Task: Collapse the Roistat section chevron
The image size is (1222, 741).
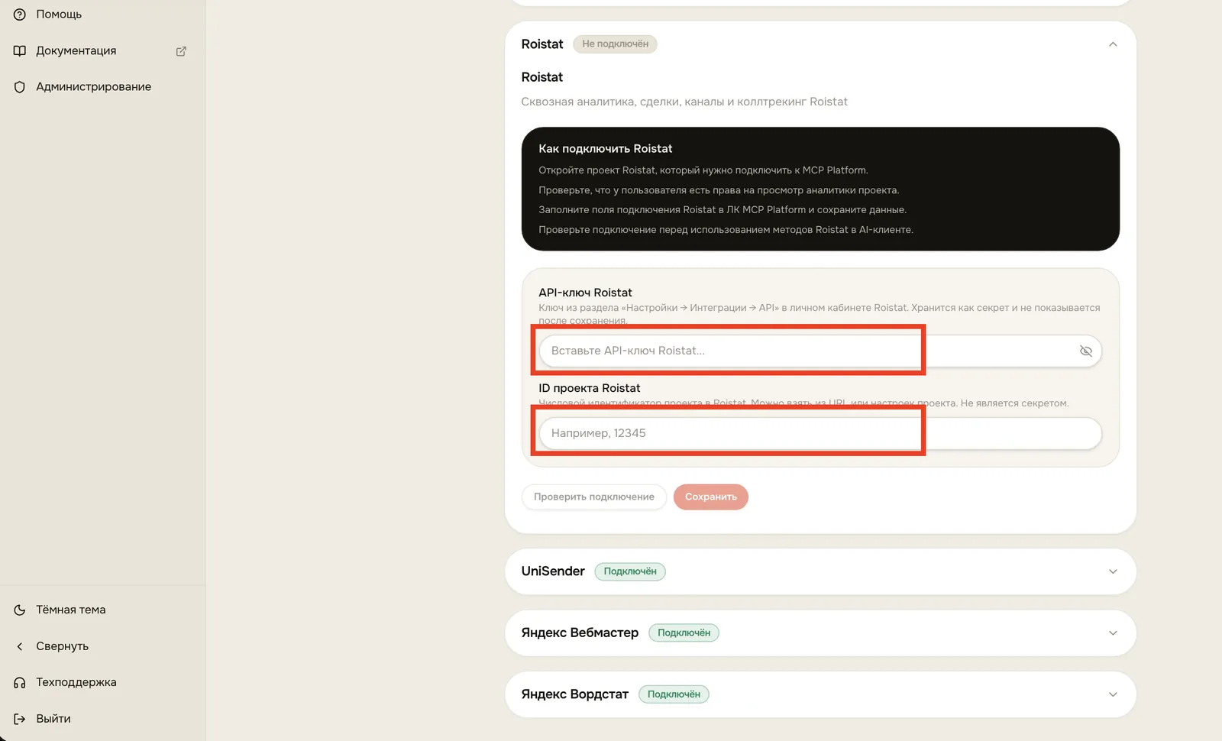Action: [1113, 44]
